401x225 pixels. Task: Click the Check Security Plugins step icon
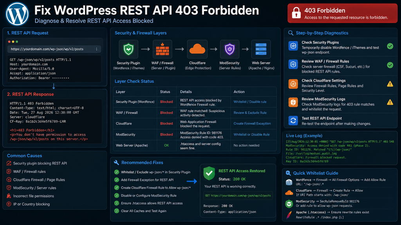tap(293, 46)
